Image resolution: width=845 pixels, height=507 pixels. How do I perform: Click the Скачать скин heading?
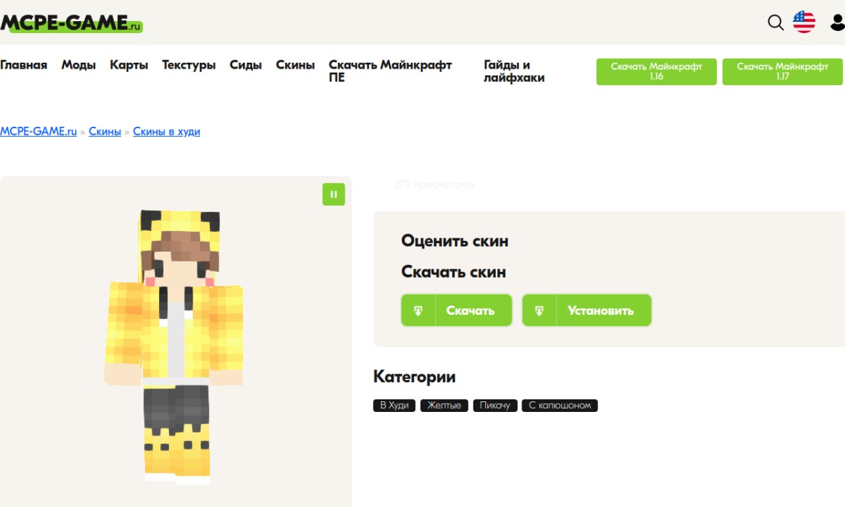[x=454, y=272]
